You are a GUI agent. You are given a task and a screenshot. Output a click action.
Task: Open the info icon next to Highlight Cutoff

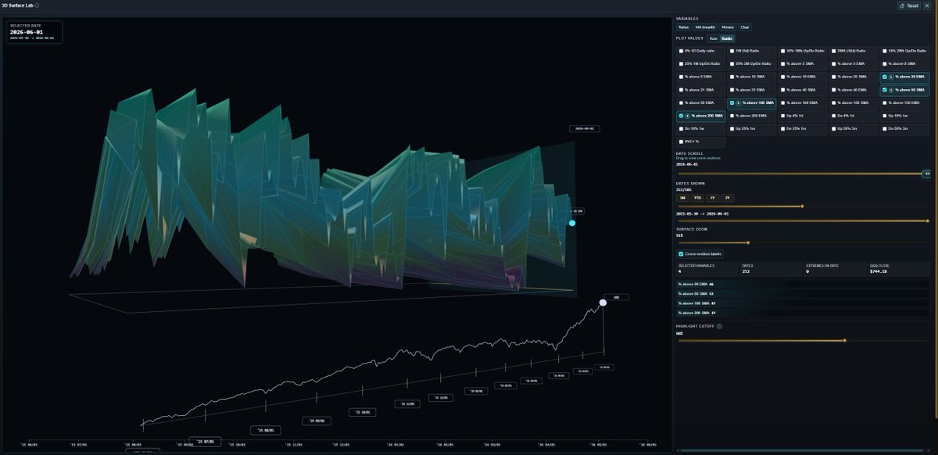coord(719,326)
